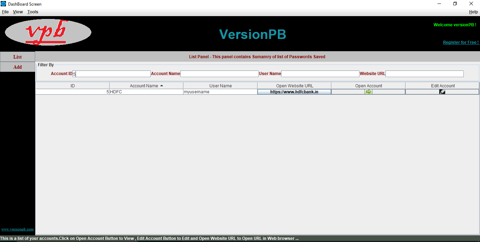This screenshot has width=480, height=242.
Task: Open the View menu
Action: [x=18, y=12]
